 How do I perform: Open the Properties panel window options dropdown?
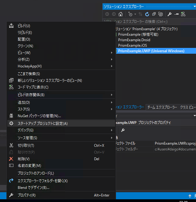(194, 116)
